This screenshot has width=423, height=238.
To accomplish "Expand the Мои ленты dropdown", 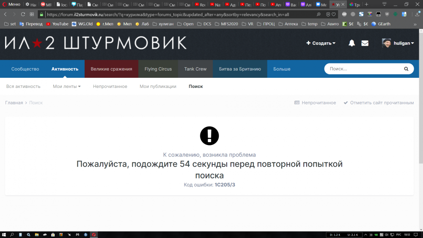I will [x=66, y=86].
